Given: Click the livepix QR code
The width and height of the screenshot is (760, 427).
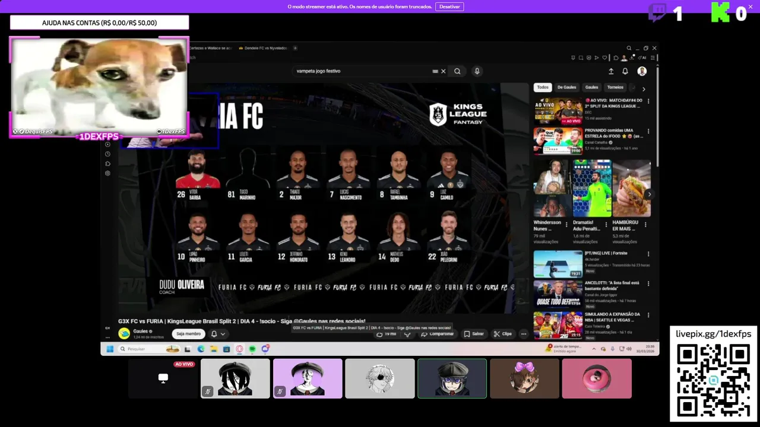Looking at the screenshot, I should pyautogui.click(x=713, y=380).
